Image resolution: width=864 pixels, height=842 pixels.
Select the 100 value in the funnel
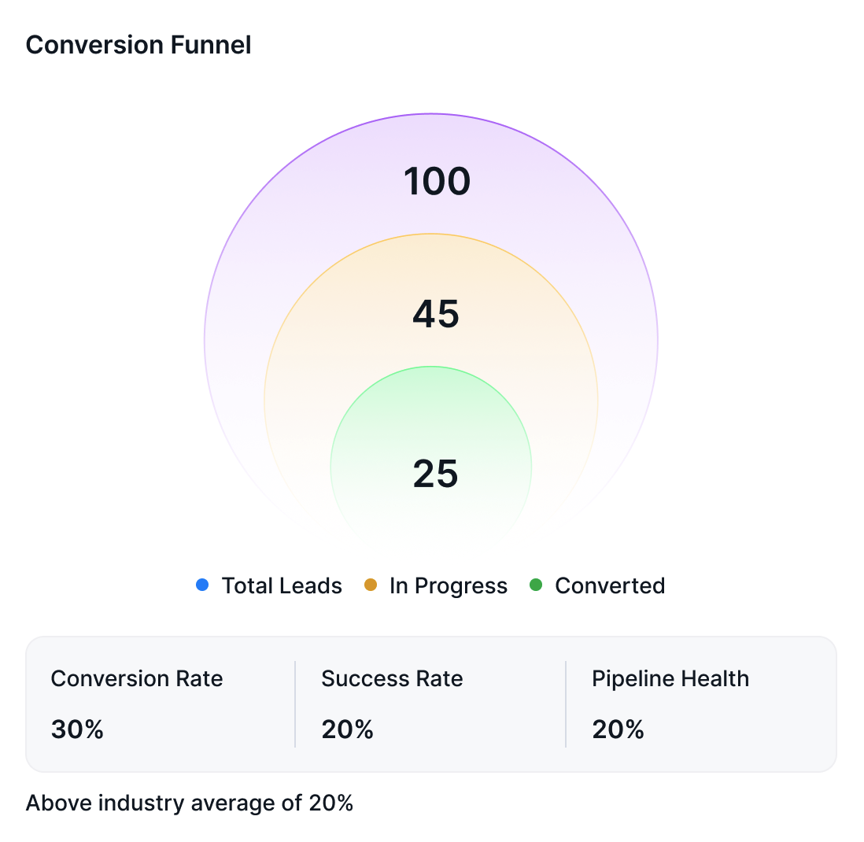(x=437, y=182)
